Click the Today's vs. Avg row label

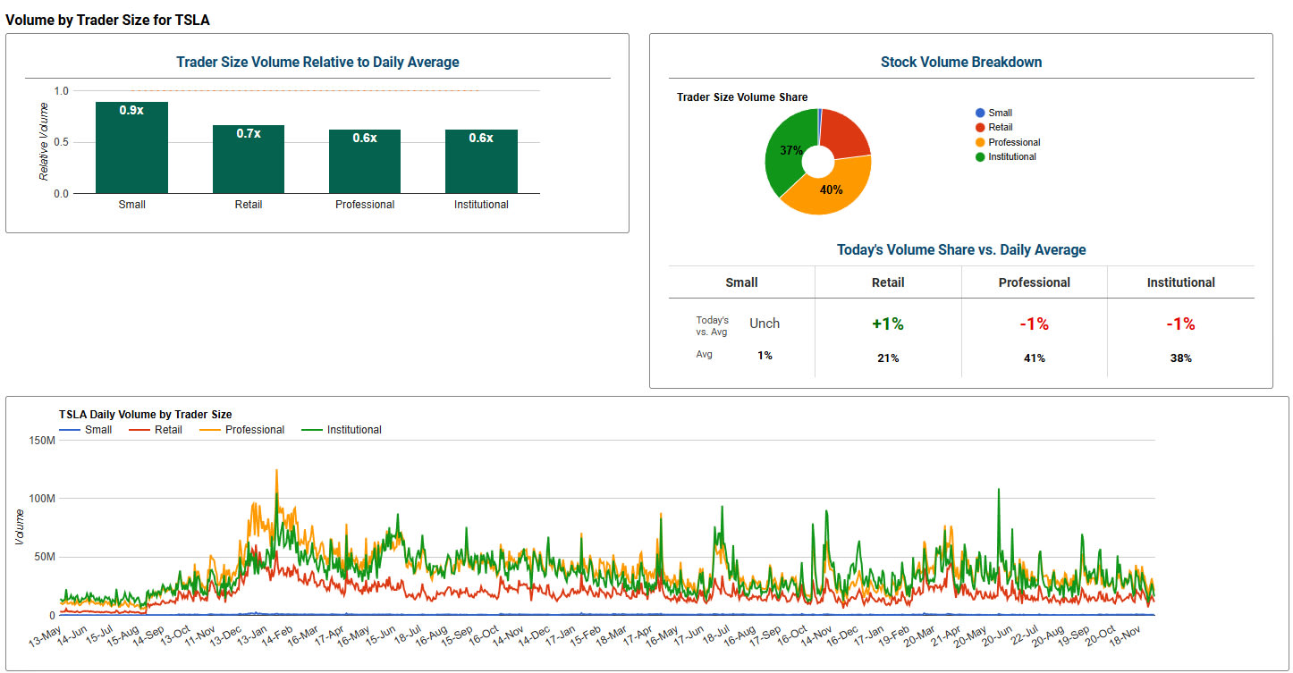tap(713, 326)
